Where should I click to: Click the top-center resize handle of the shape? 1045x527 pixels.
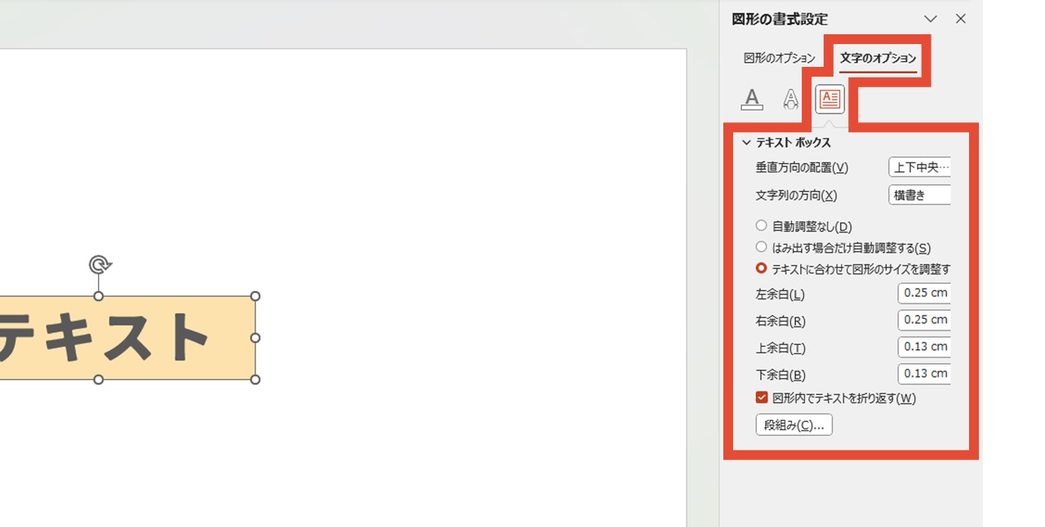(98, 296)
